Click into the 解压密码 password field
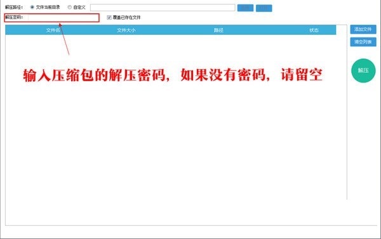381x239 pixels. [63, 18]
